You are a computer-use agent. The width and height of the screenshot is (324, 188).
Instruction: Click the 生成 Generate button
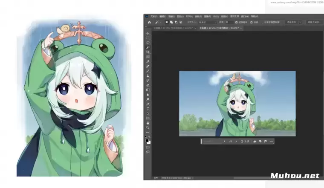(245, 142)
